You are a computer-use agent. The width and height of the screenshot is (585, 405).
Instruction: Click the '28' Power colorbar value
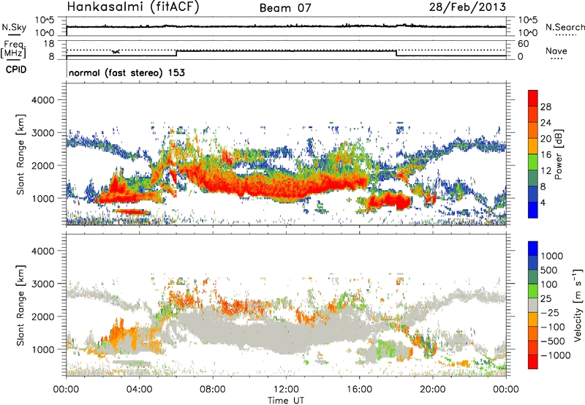click(546, 107)
